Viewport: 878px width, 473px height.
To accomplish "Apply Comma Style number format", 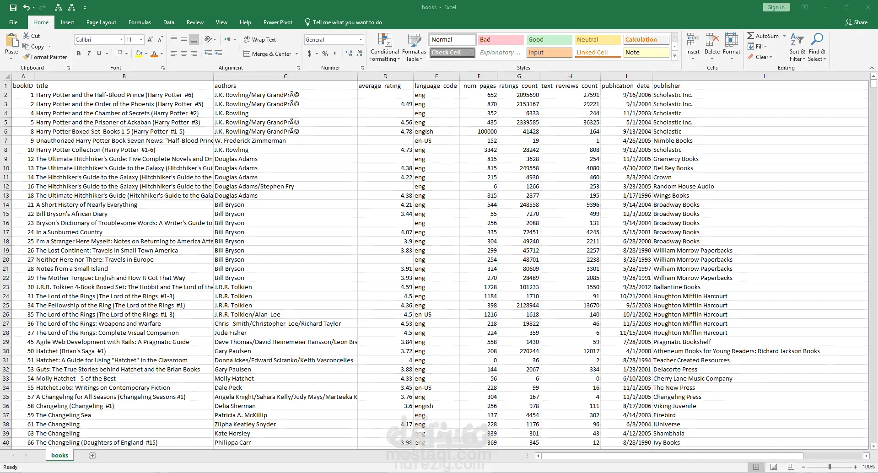I will click(x=335, y=54).
